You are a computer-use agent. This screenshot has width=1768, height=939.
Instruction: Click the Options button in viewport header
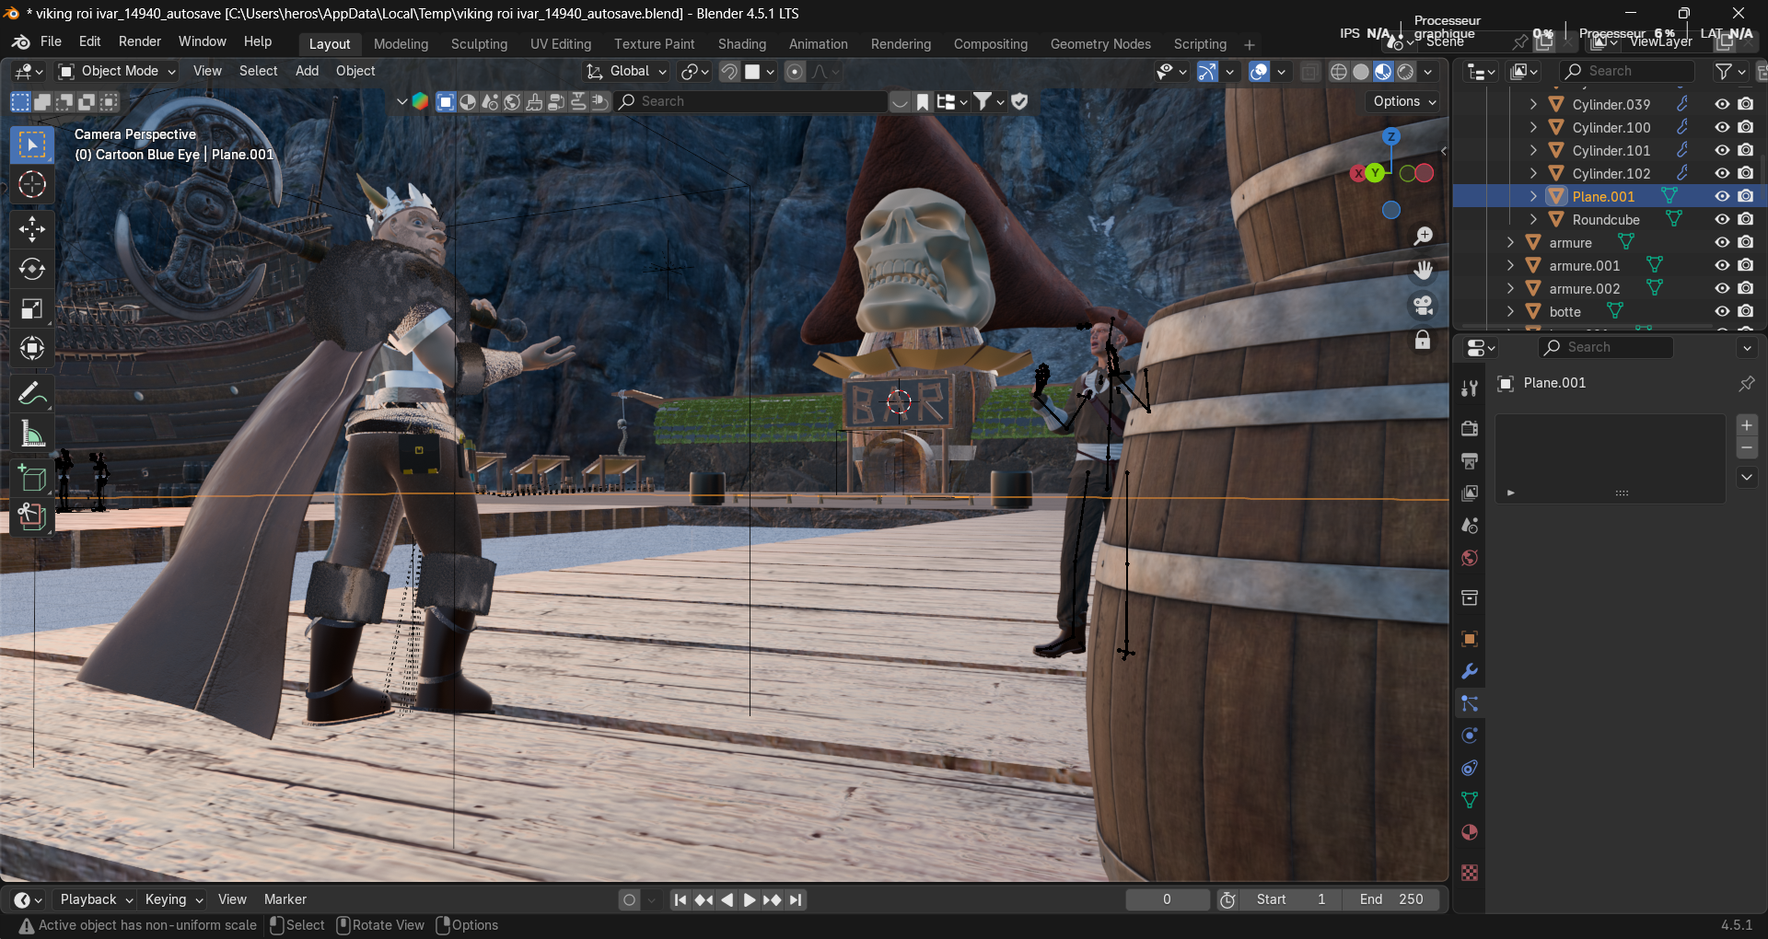(1404, 101)
